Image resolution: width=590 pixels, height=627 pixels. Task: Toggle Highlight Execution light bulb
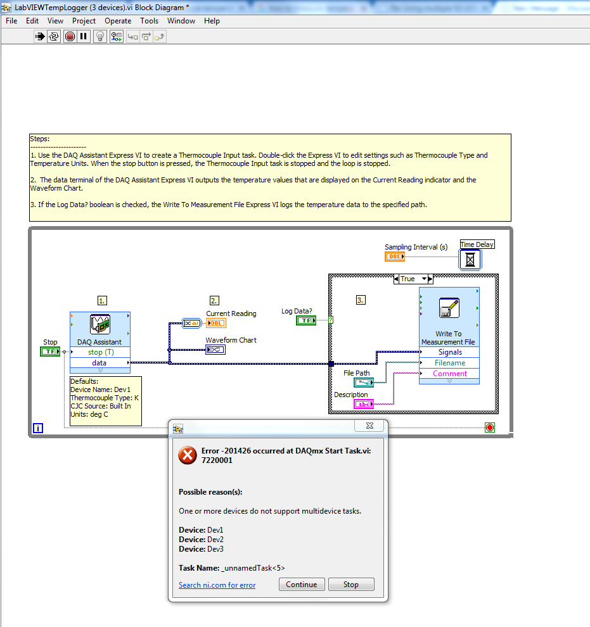[100, 37]
